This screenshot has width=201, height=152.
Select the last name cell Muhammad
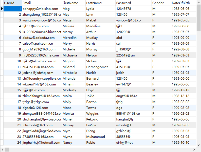[x=100, y=137]
